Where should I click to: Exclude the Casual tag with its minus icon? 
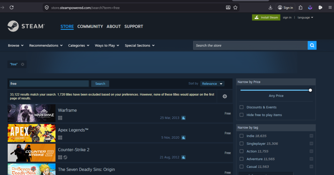coord(311,167)
